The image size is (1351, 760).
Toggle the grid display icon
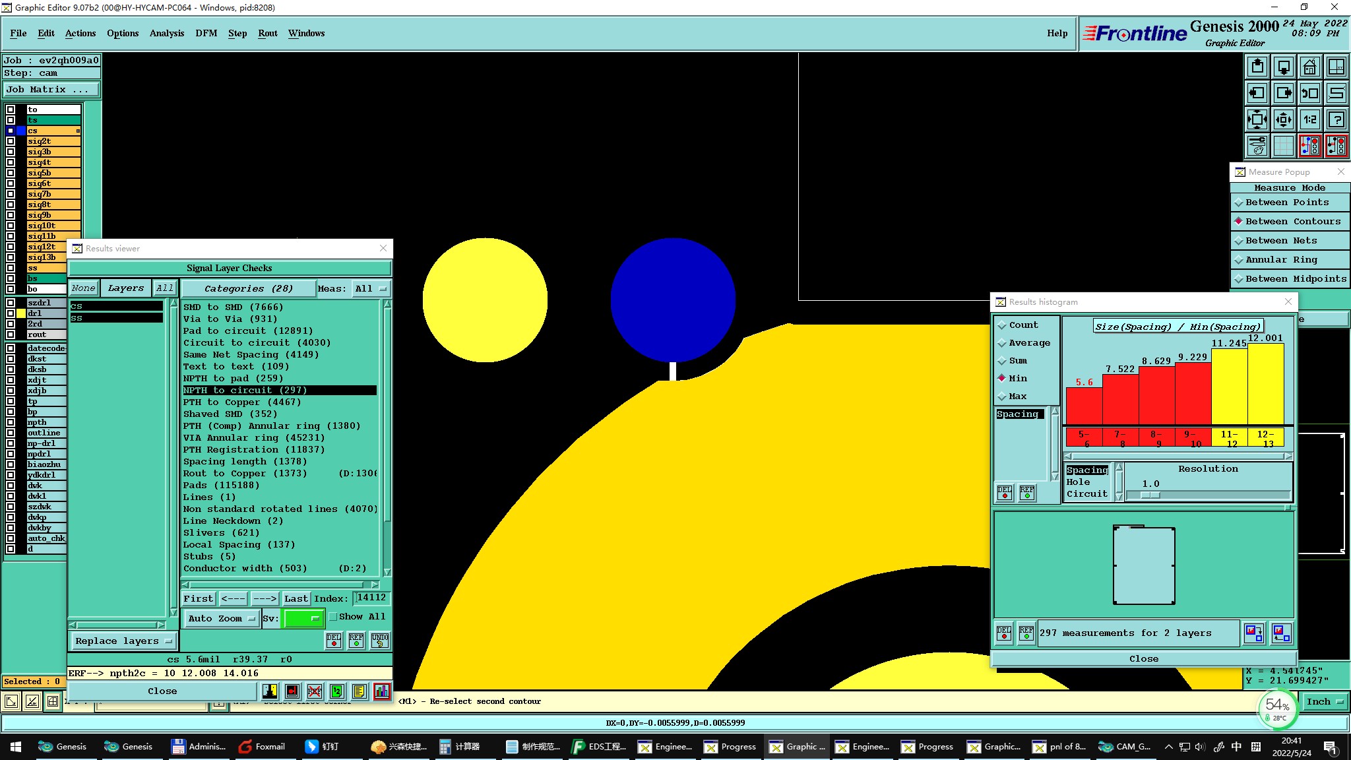coord(1283,146)
